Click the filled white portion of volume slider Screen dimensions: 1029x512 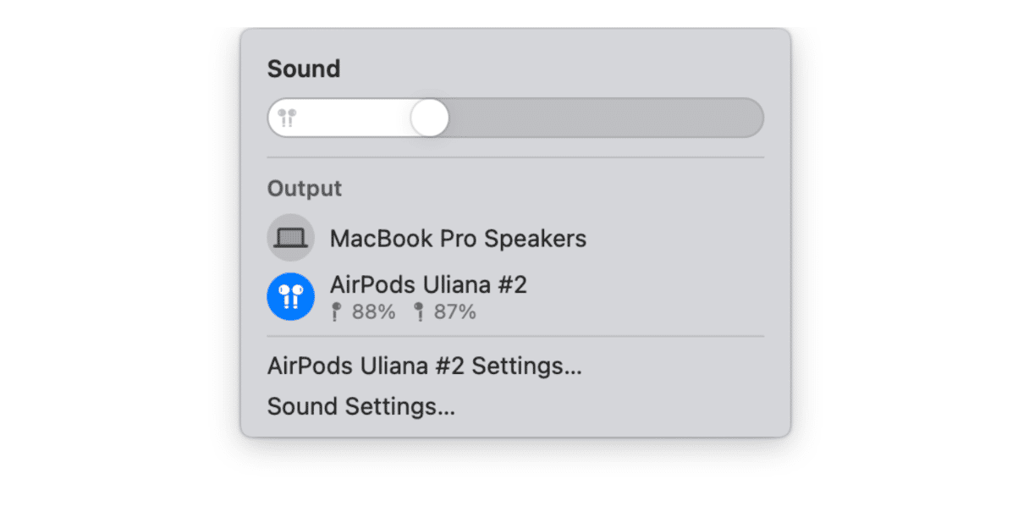pos(354,118)
